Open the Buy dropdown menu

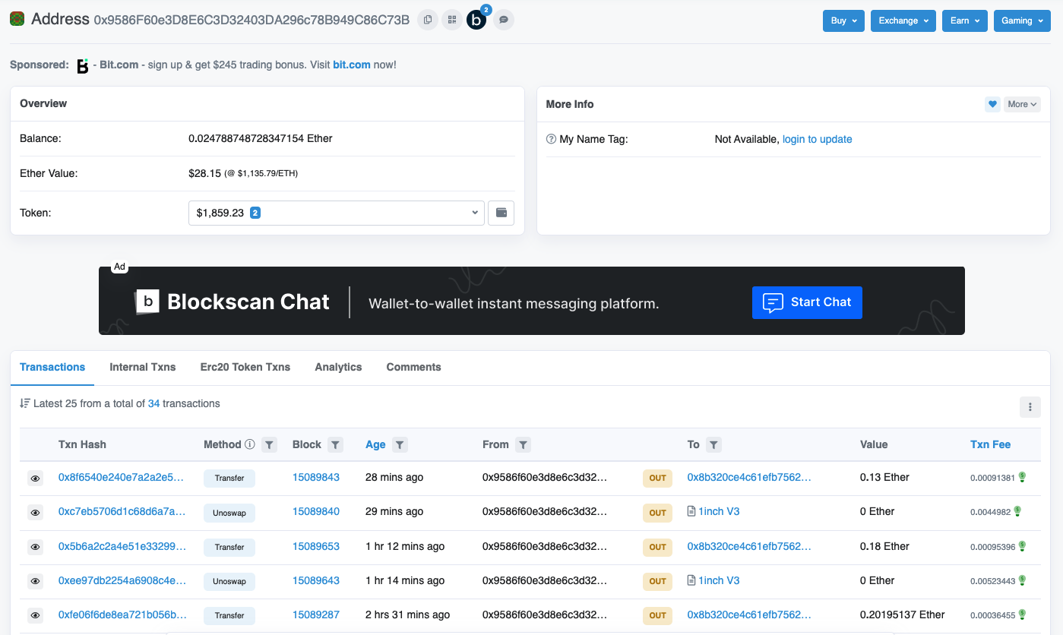(x=843, y=21)
